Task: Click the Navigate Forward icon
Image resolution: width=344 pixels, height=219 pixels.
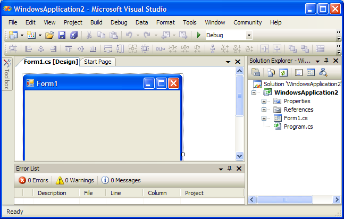Action: pos(183,35)
